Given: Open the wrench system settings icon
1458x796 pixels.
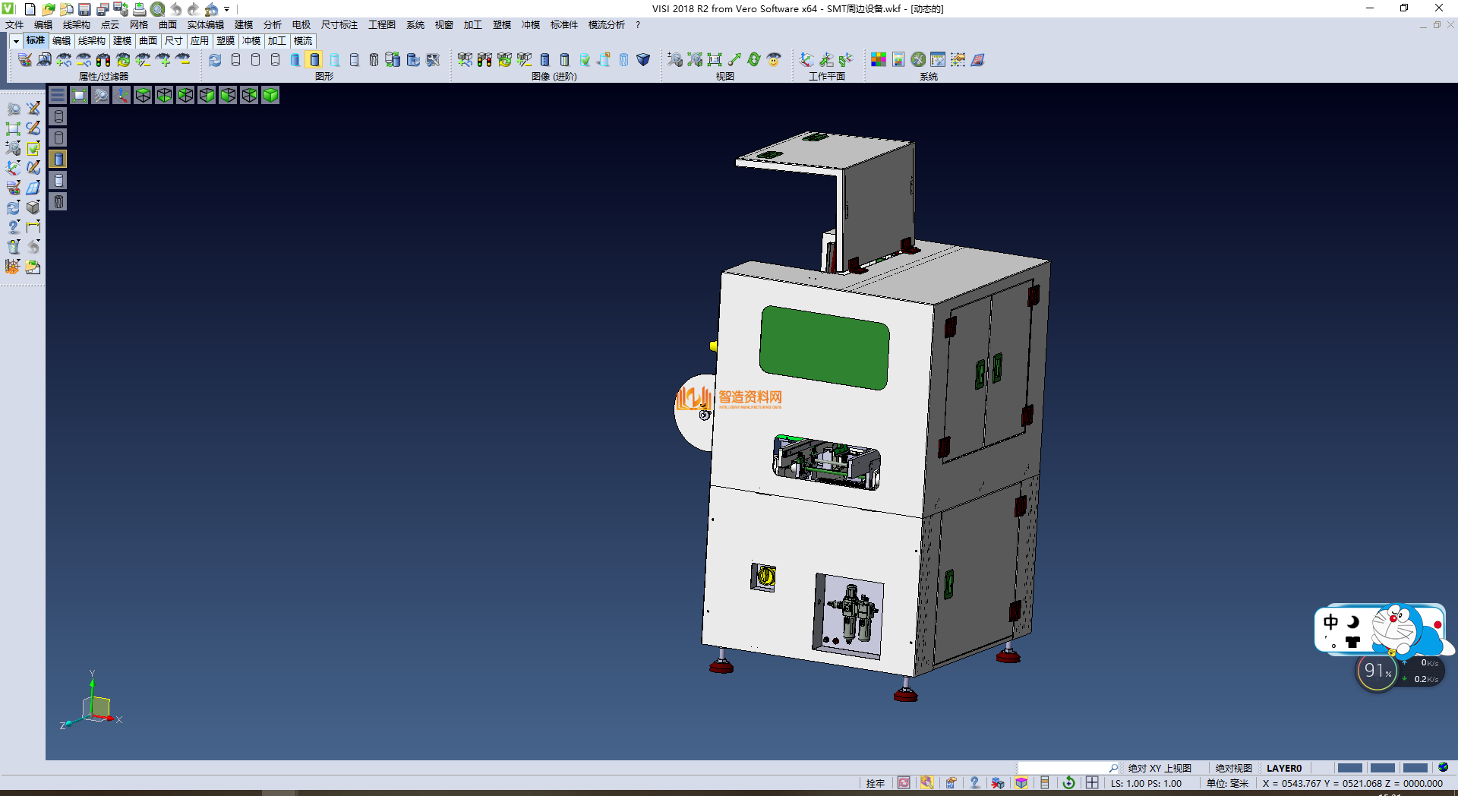Looking at the screenshot, I should tap(918, 59).
